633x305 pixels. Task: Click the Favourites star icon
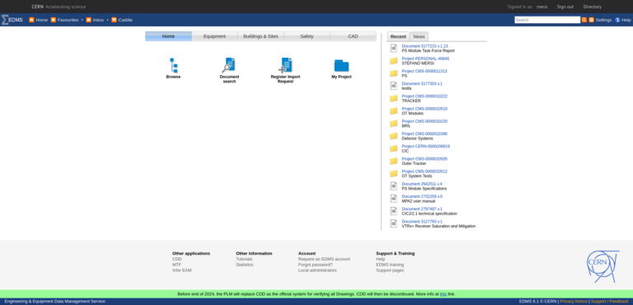coord(54,20)
